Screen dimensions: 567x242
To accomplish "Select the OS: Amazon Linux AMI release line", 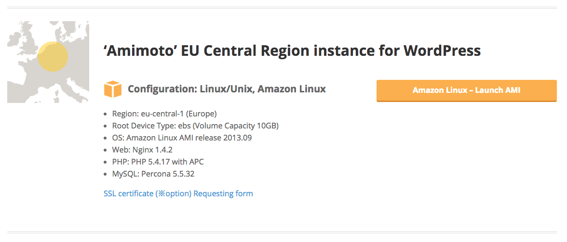I will (182, 138).
